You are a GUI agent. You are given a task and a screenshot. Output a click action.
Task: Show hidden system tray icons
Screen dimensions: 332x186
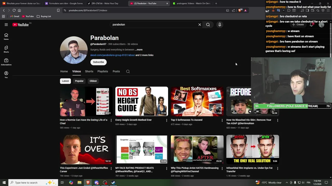click(x=287, y=183)
